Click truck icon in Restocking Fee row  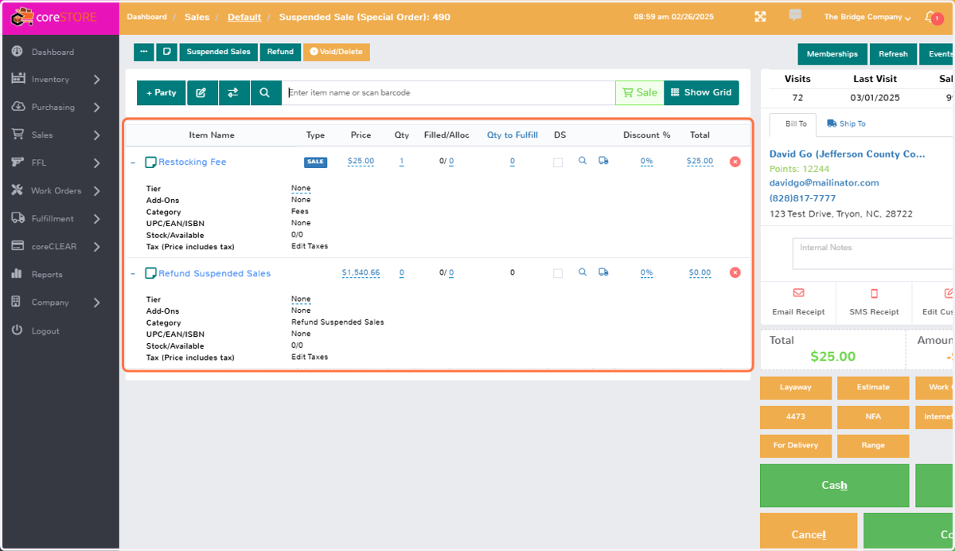pos(603,161)
